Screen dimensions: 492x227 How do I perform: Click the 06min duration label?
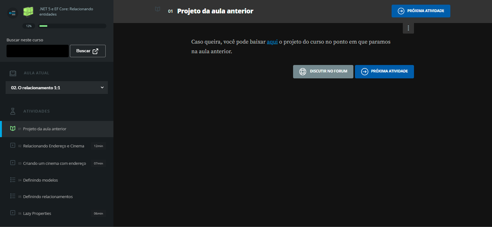(x=99, y=214)
